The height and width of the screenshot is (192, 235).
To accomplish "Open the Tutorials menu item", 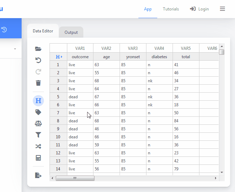I will pyautogui.click(x=171, y=9).
